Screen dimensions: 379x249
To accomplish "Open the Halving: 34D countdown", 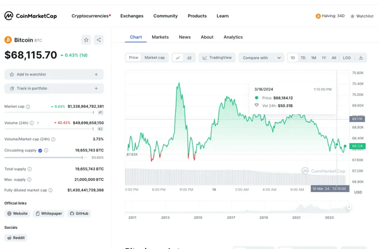I will [x=330, y=16].
